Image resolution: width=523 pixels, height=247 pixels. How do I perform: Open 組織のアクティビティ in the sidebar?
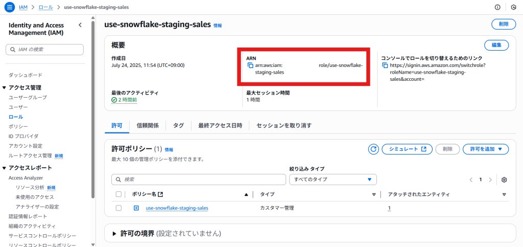32,227
